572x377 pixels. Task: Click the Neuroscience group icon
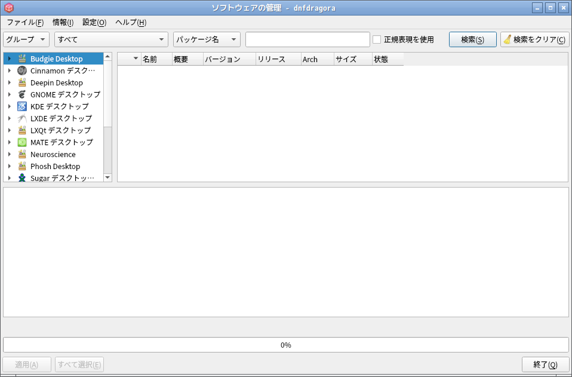(x=22, y=154)
